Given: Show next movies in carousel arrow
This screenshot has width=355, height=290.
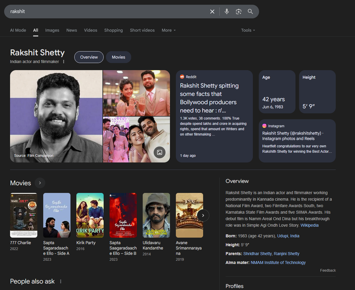Looking at the screenshot, I should 203,215.
